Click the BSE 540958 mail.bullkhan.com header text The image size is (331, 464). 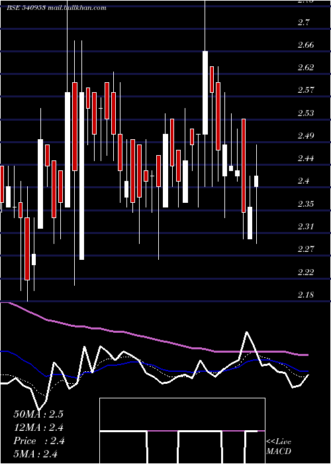click(x=56, y=8)
